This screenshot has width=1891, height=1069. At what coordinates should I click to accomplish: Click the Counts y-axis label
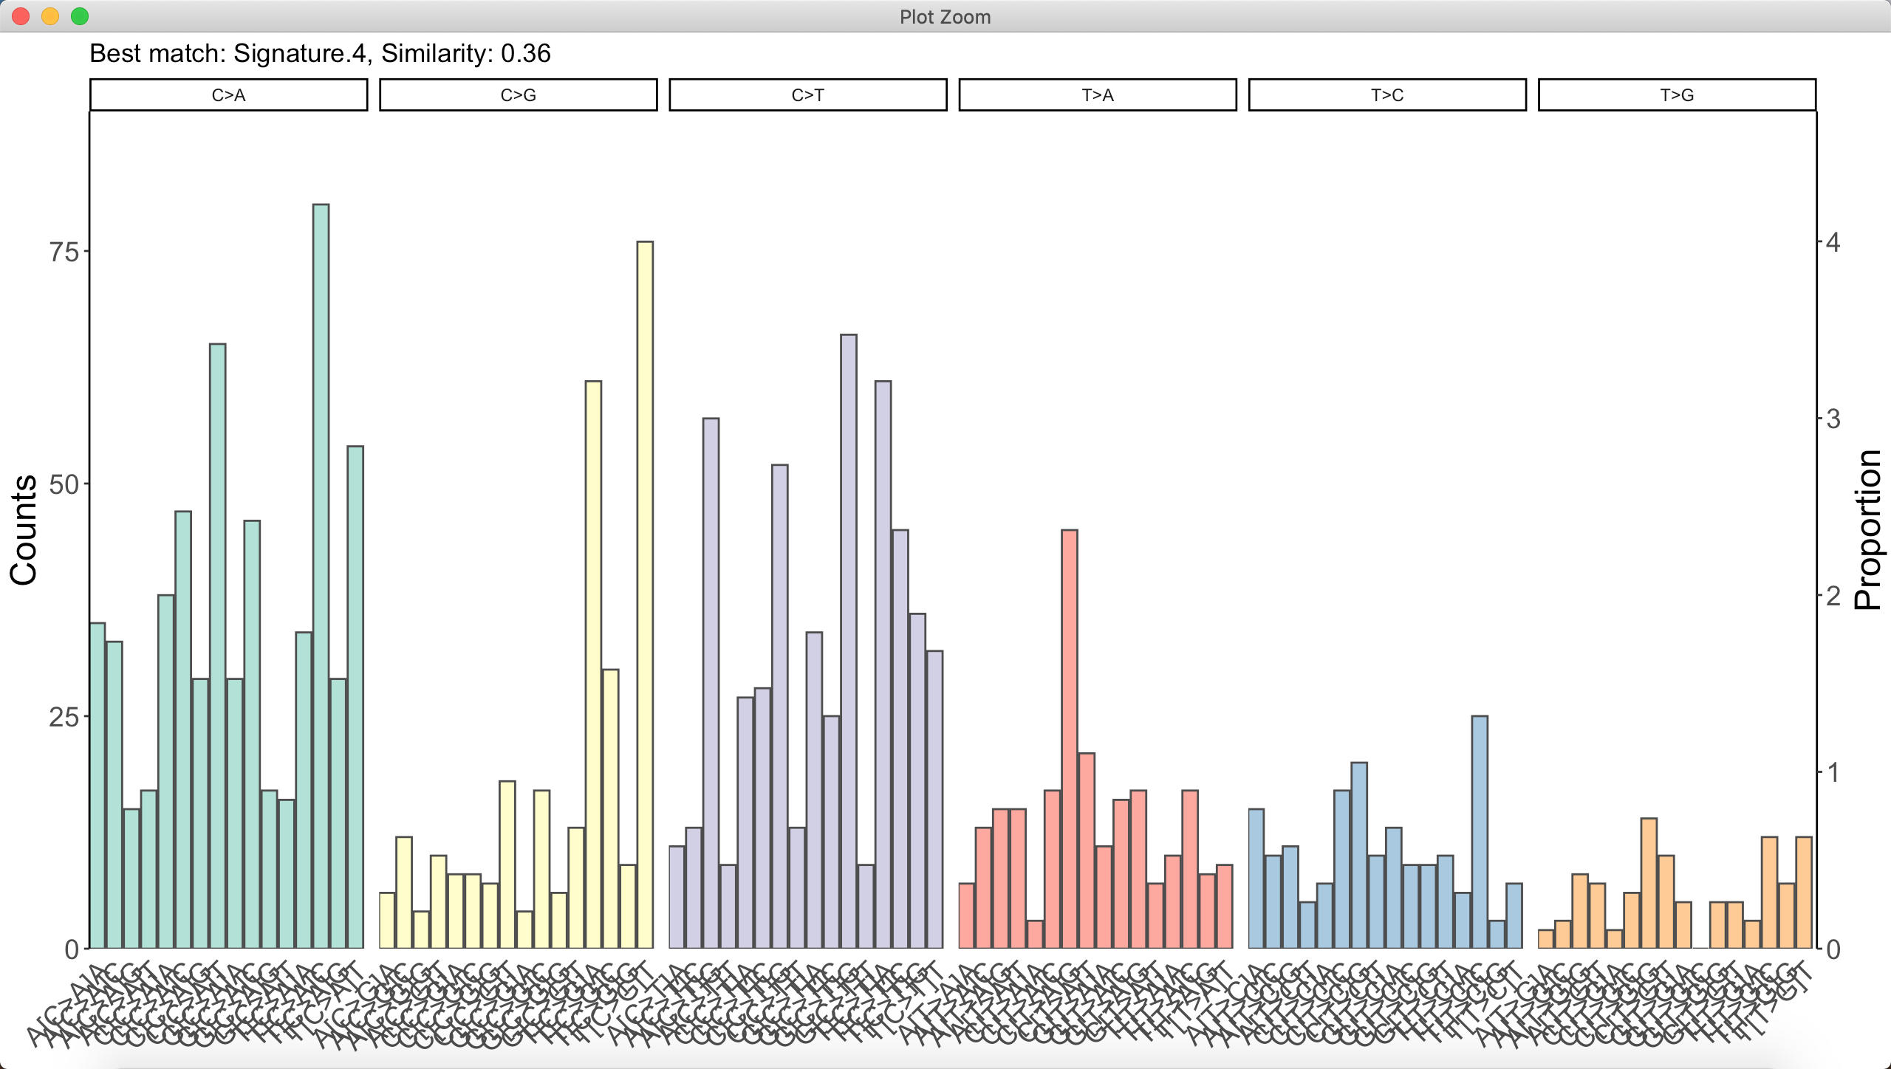(24, 530)
